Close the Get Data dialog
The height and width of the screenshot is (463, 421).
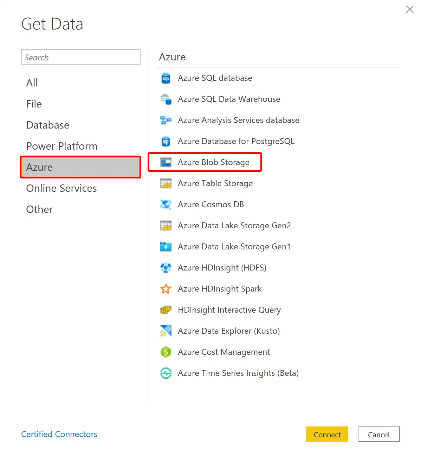pos(410,9)
